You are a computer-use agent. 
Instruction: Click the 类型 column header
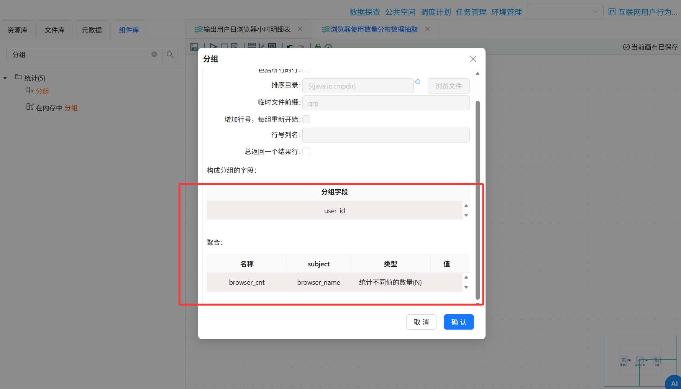tap(390, 264)
